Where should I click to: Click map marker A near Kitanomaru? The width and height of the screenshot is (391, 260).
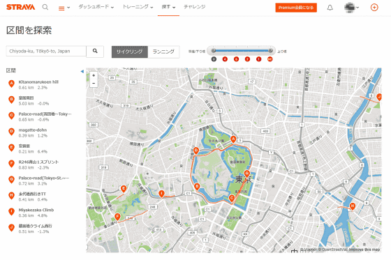pos(233,139)
